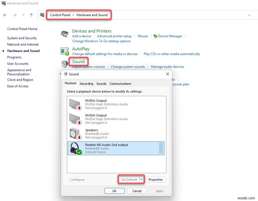Click the forward navigation arrow

click(15, 15)
